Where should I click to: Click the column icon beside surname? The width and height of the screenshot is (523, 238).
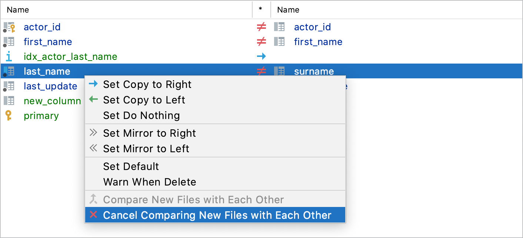(x=279, y=71)
